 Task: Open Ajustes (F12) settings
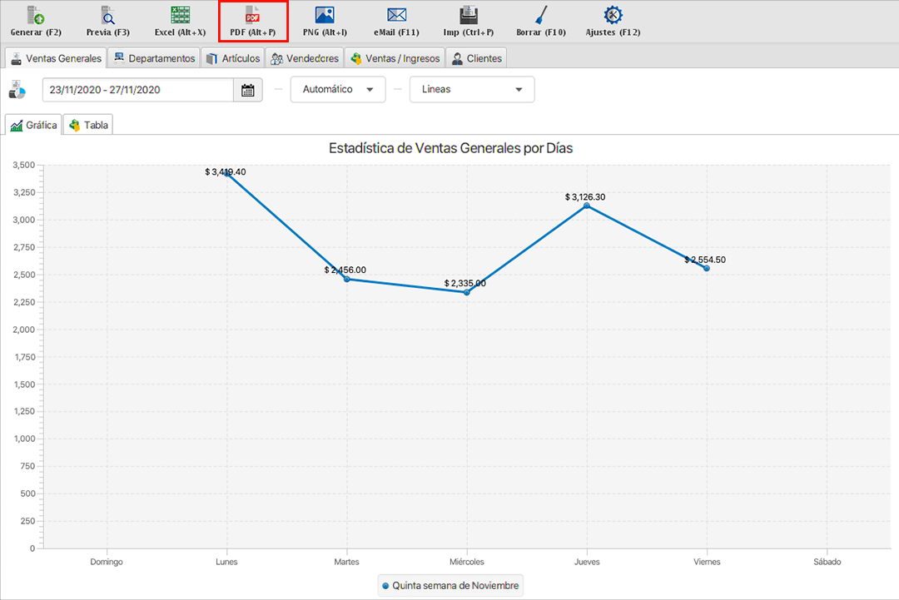tap(613, 22)
